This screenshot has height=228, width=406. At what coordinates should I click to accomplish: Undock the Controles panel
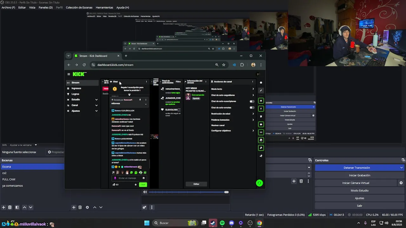tap(403, 160)
